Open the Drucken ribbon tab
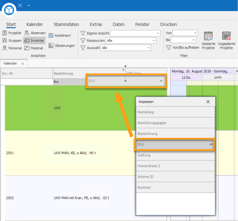The height and width of the screenshot is (221, 238). [169, 24]
